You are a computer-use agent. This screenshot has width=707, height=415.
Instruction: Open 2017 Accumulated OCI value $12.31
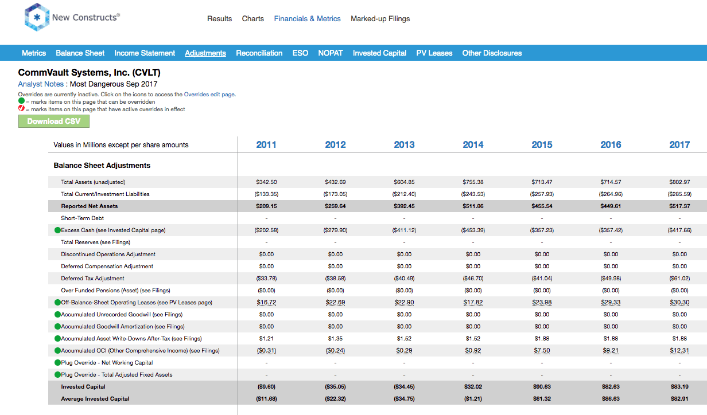680,351
